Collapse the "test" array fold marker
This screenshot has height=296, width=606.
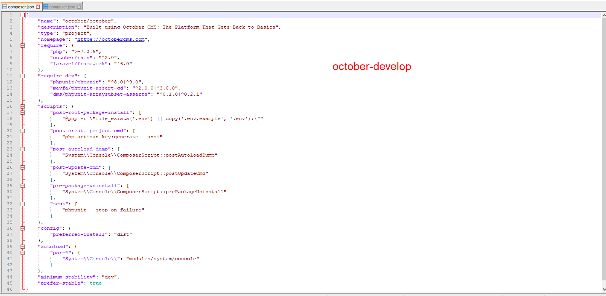tap(22, 204)
